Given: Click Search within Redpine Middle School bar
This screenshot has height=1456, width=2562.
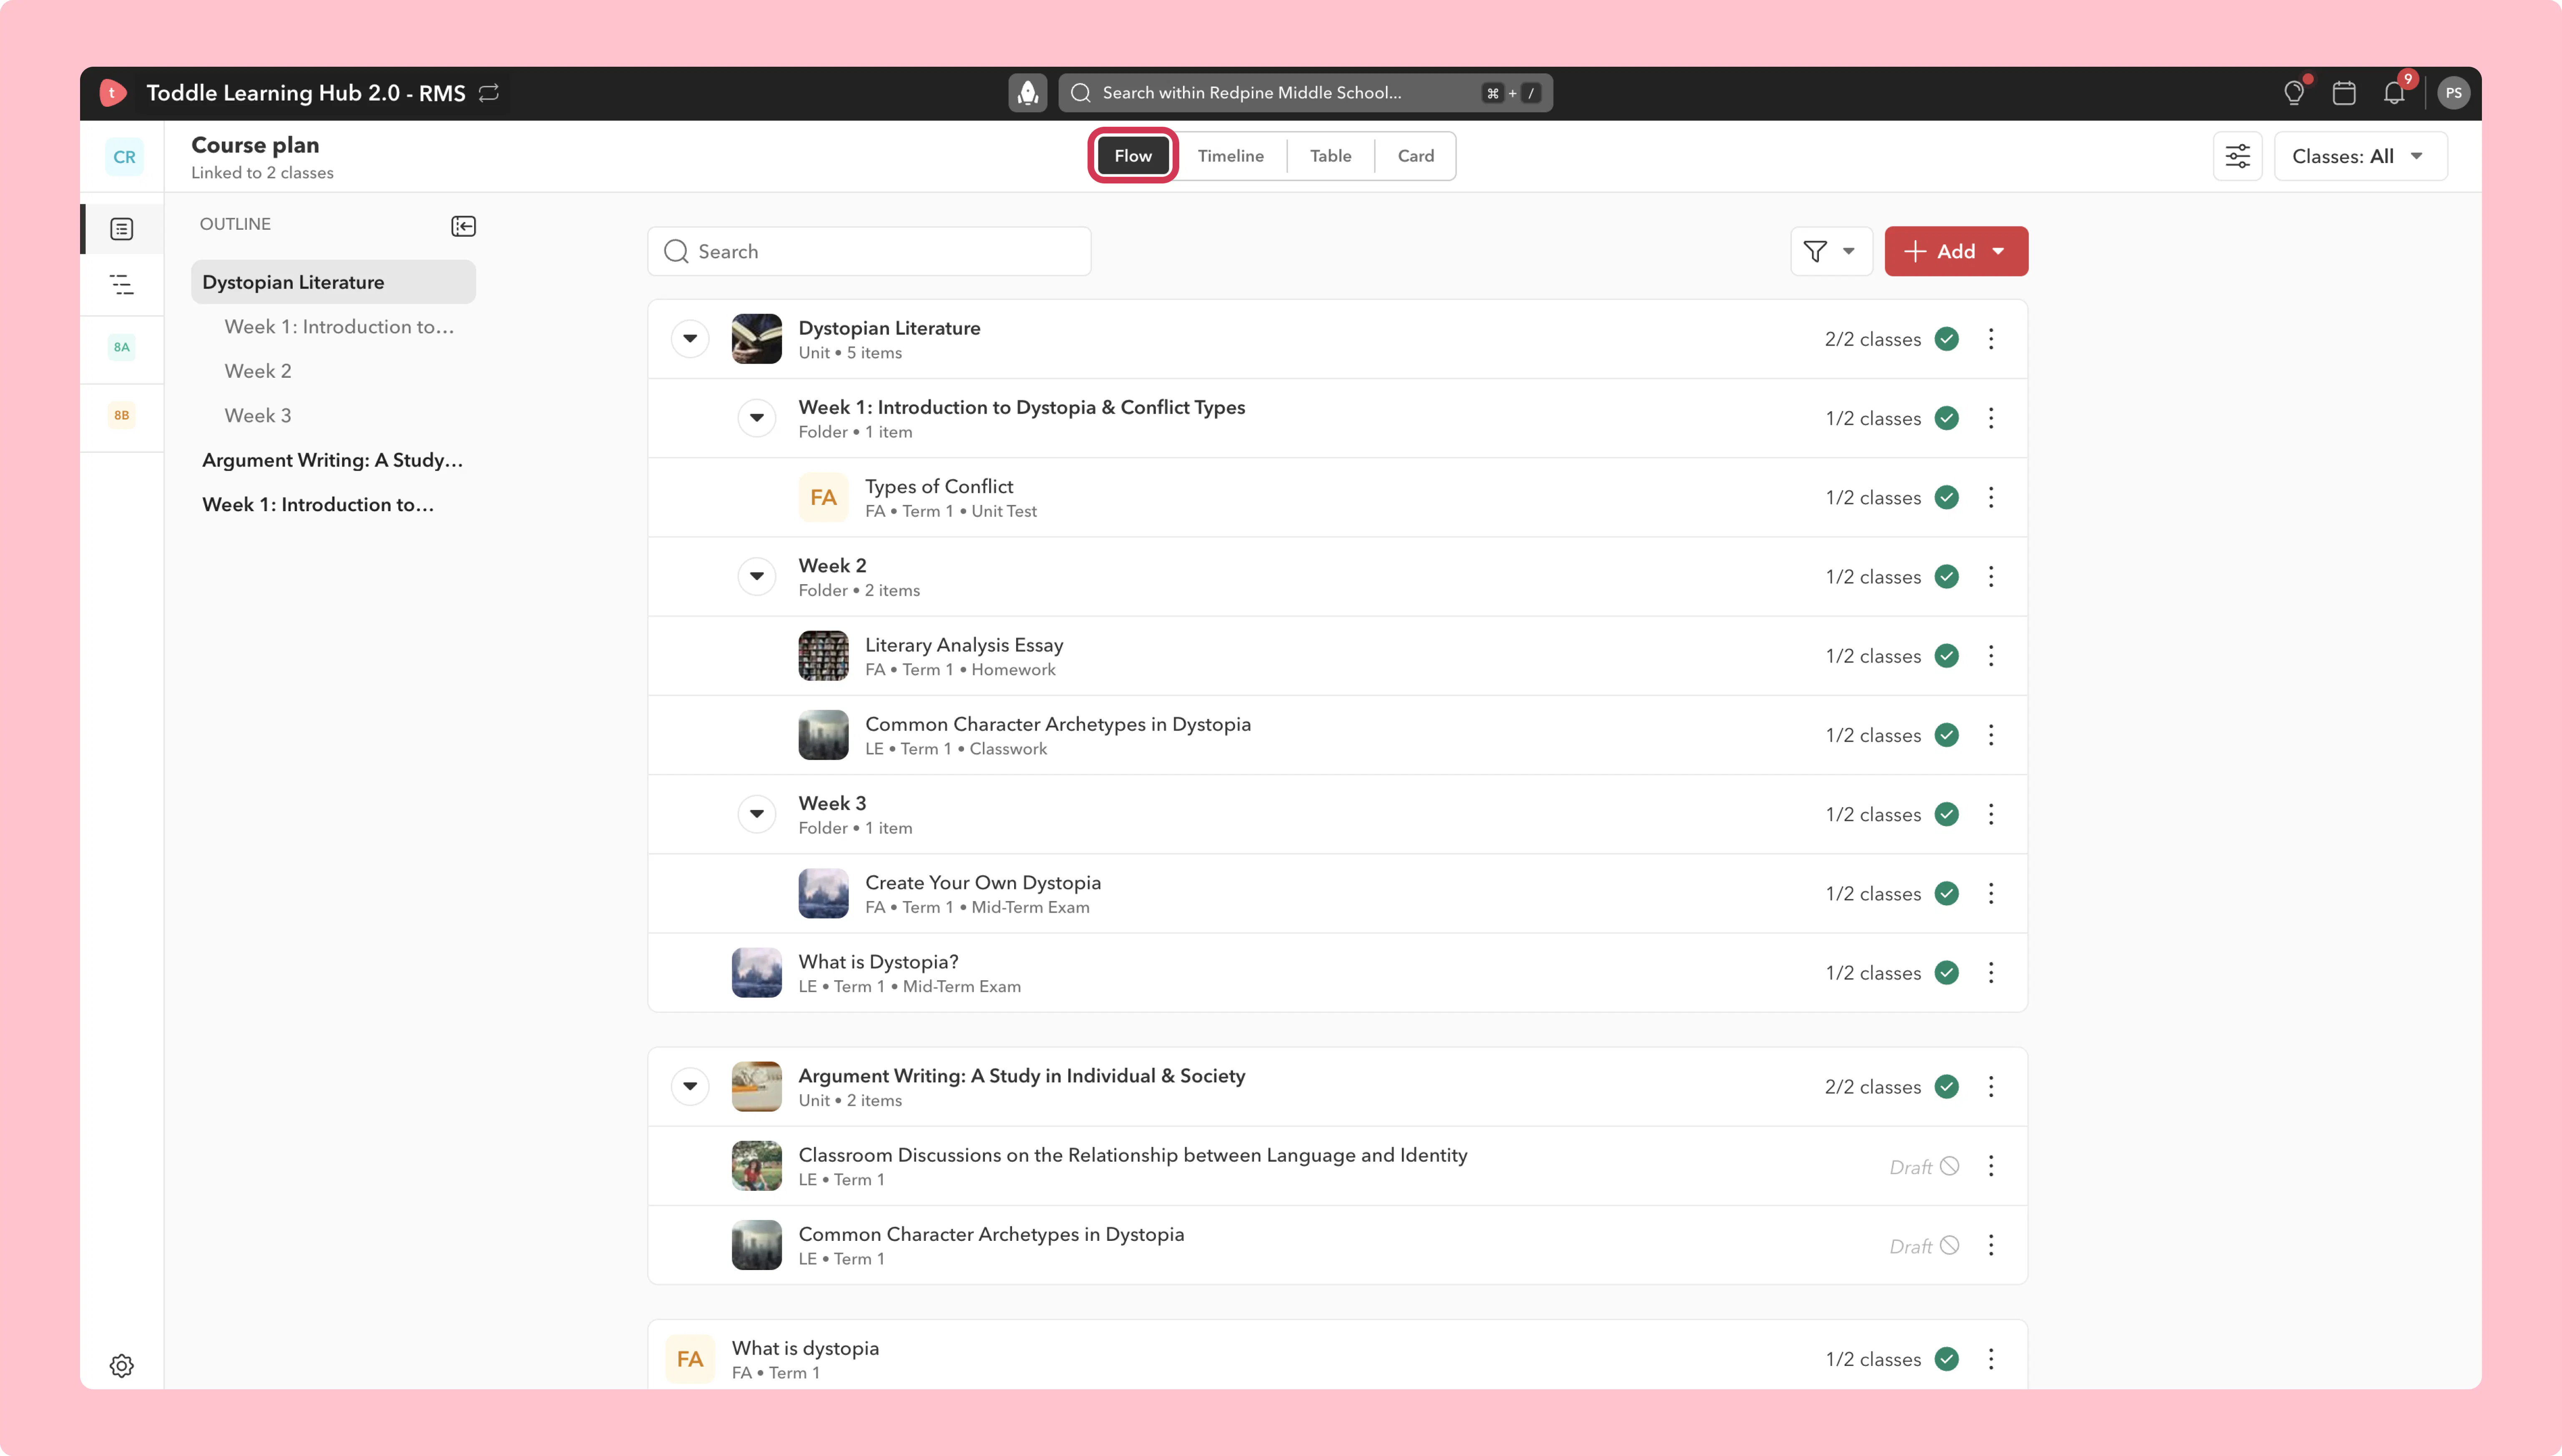Looking at the screenshot, I should pyautogui.click(x=1305, y=93).
